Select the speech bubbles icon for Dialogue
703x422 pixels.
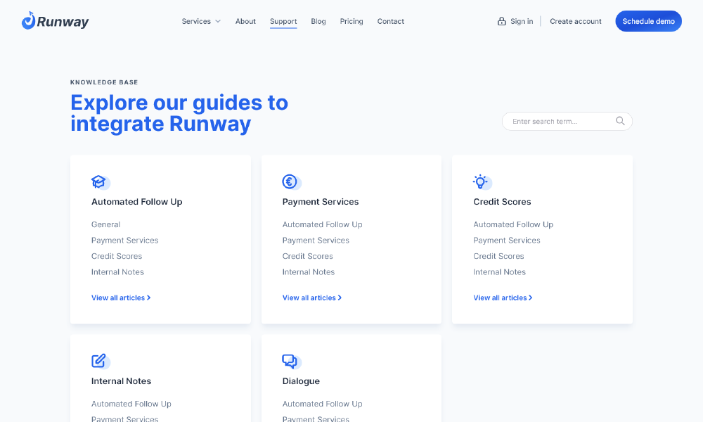290,360
